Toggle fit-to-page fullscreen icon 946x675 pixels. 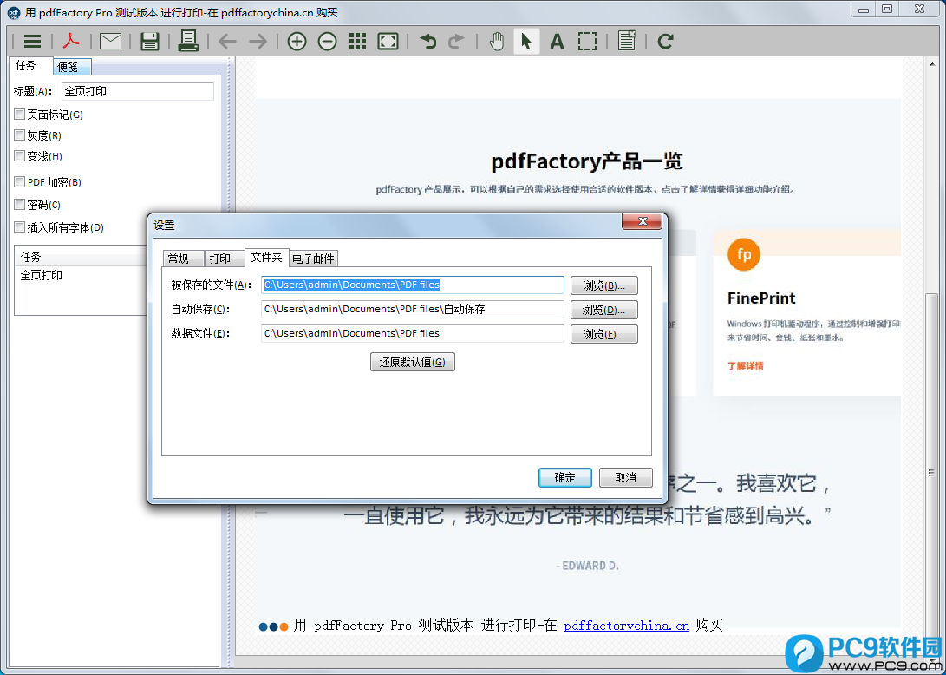point(388,41)
